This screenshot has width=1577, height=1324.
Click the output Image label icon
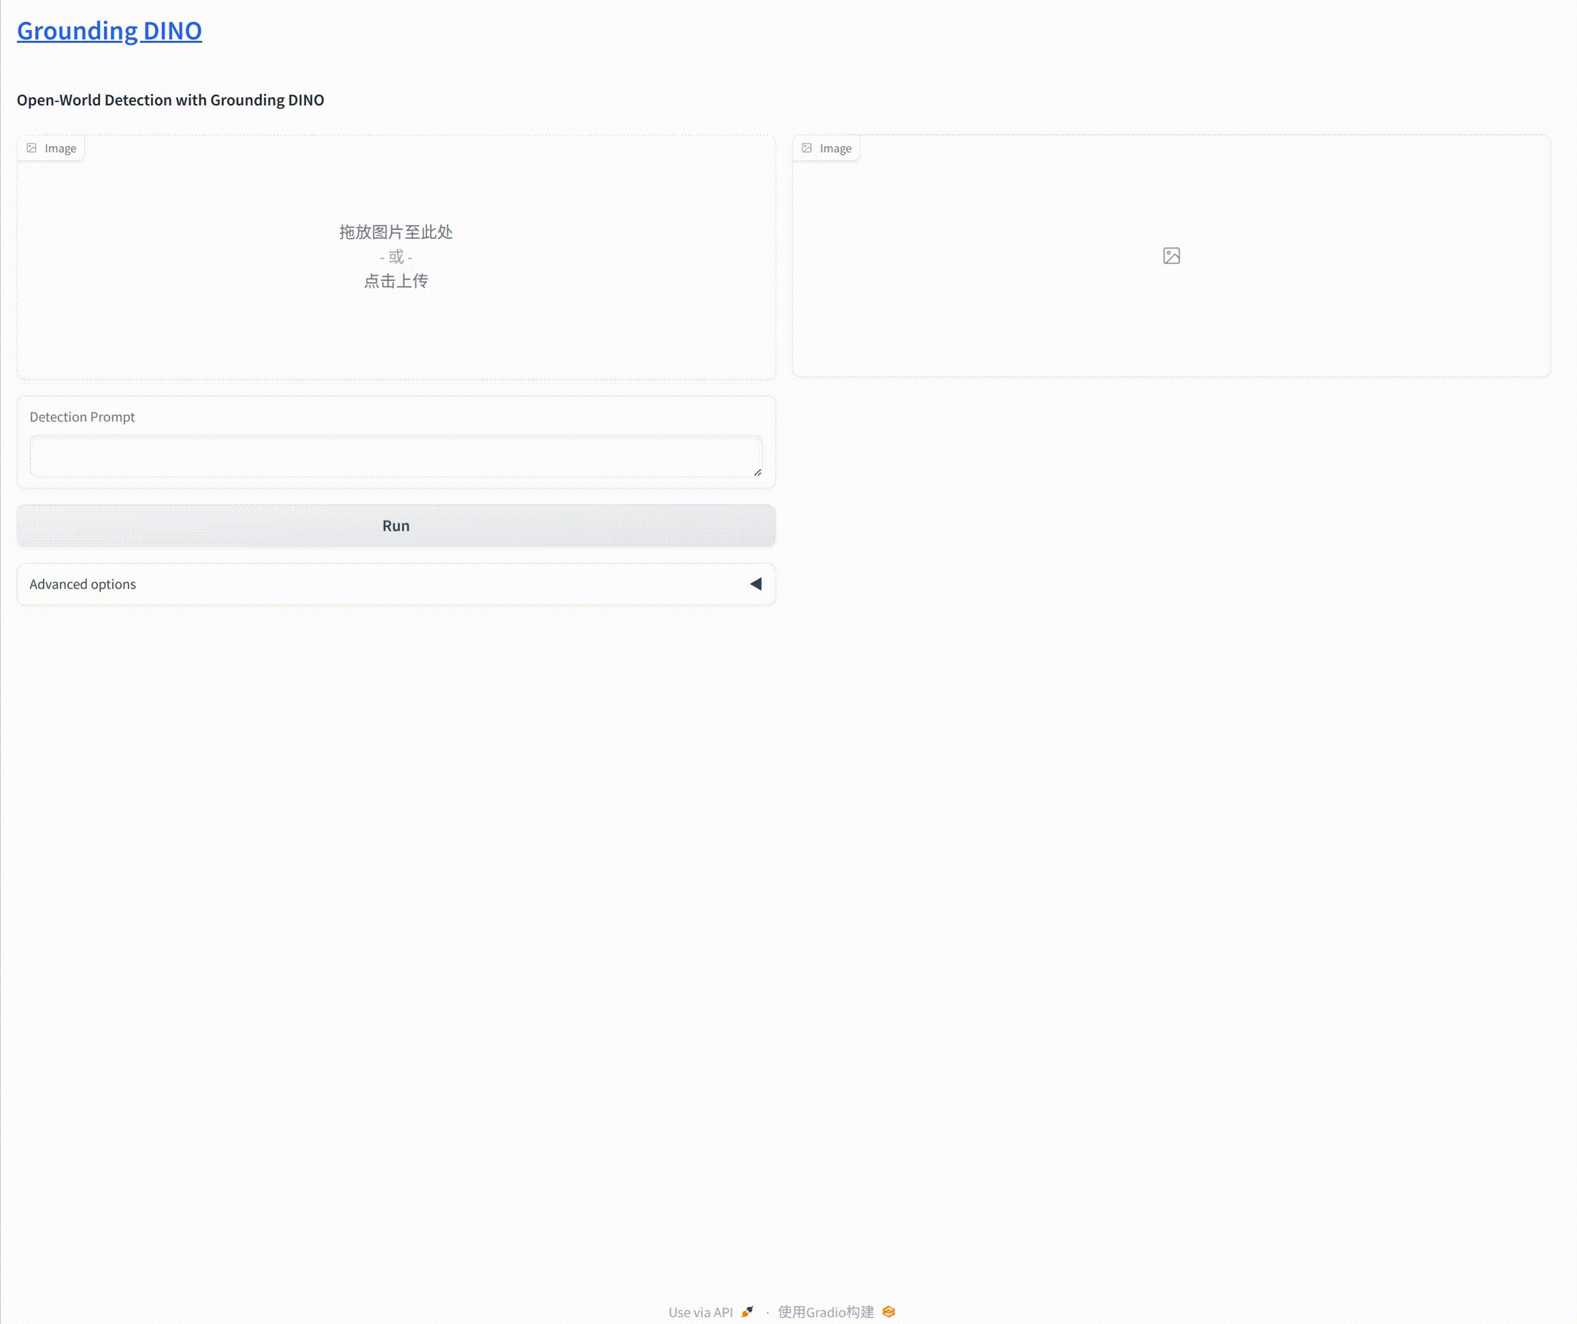point(806,148)
